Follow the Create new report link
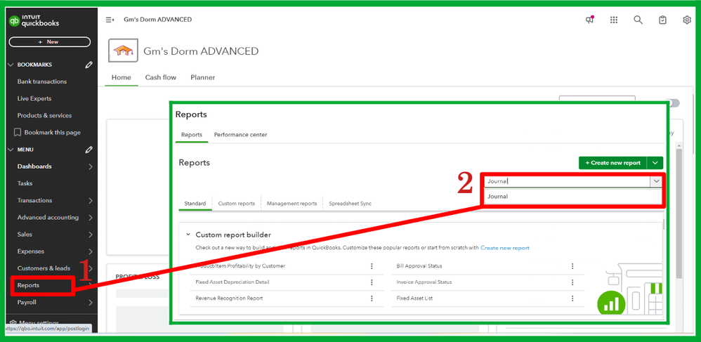This screenshot has height=342, width=701. pyautogui.click(x=505, y=248)
